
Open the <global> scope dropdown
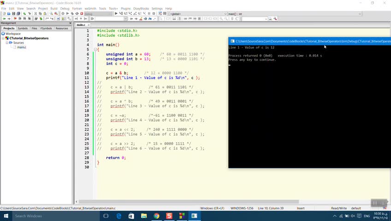tap(225, 14)
